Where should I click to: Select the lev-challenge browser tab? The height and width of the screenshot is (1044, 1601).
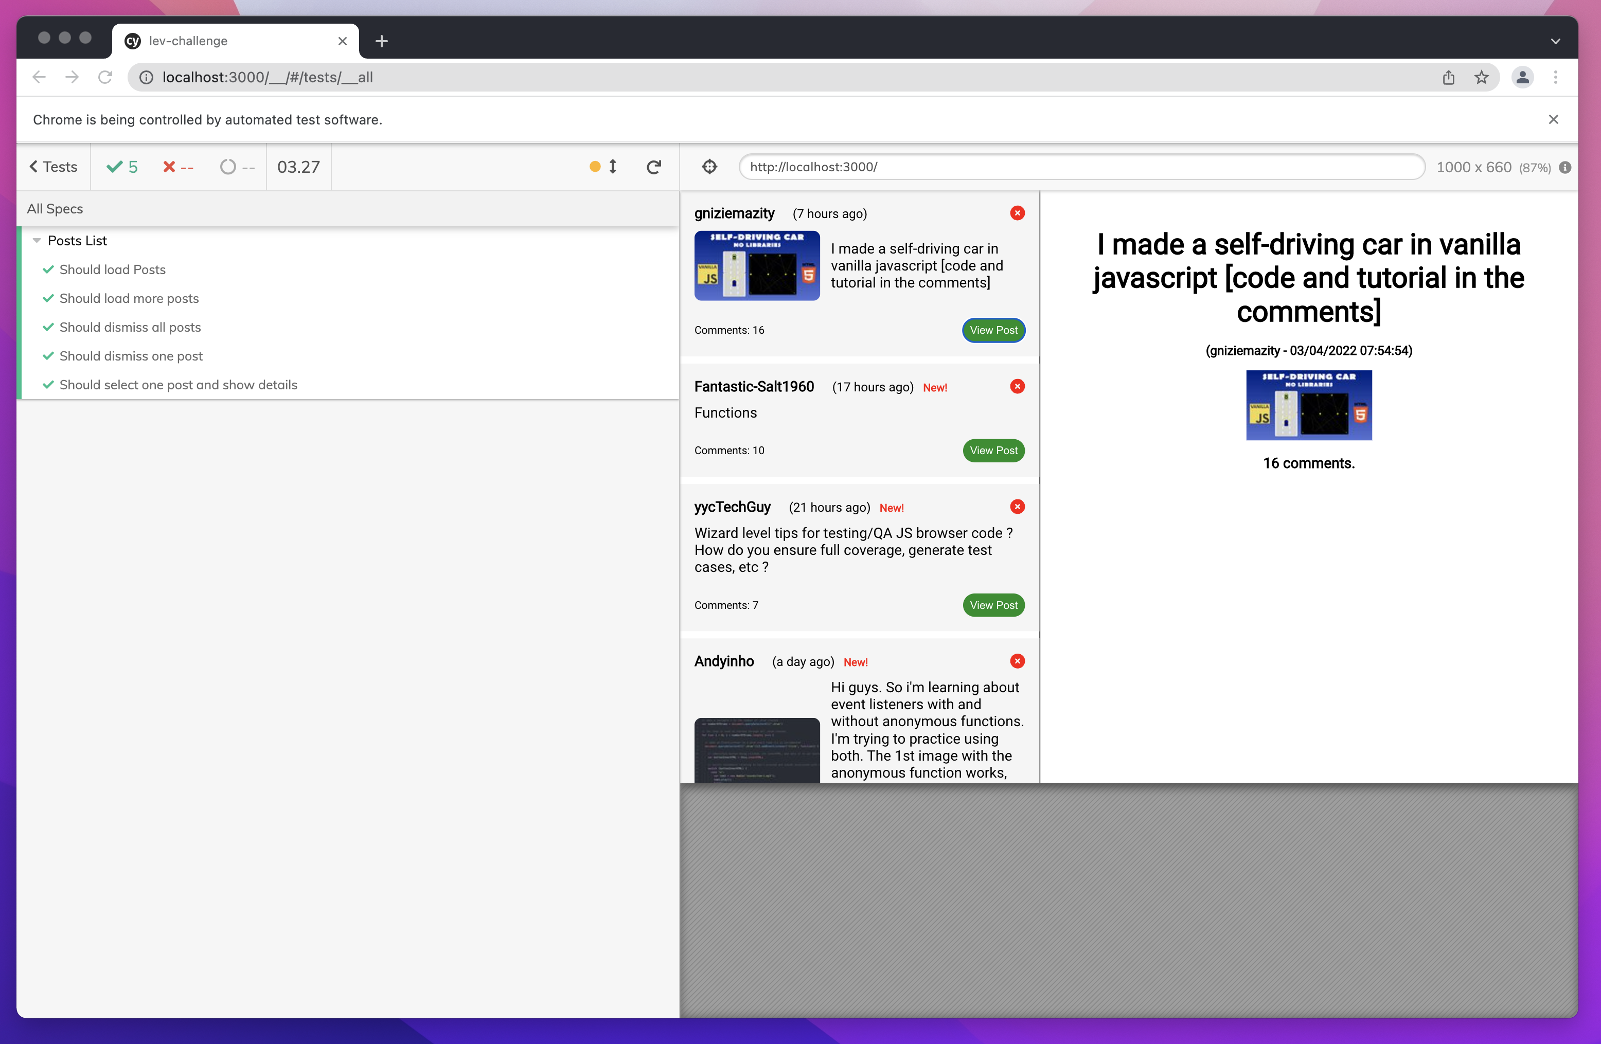(x=202, y=40)
